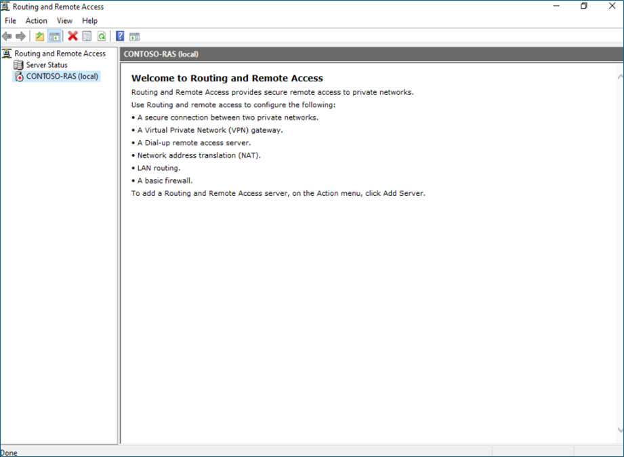Open the Action menu

tap(37, 21)
